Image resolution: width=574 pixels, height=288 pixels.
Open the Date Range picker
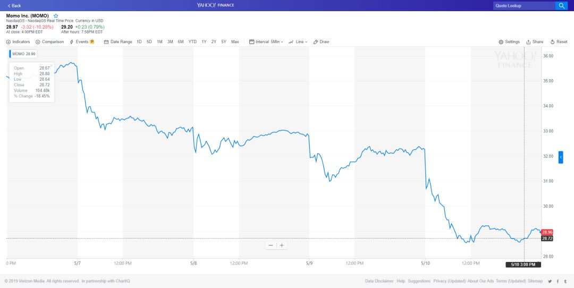[118, 42]
